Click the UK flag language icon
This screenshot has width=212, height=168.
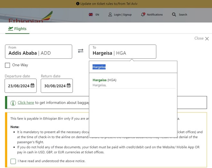point(91,14)
